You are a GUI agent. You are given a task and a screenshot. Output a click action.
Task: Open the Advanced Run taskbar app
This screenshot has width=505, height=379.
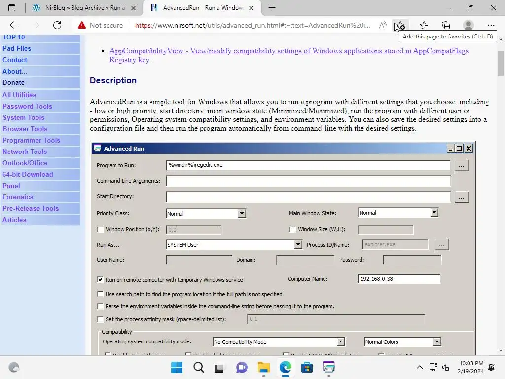point(328,367)
